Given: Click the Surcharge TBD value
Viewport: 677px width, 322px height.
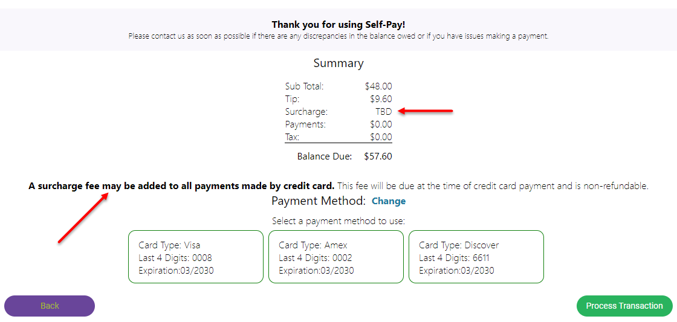Looking at the screenshot, I should pos(383,112).
